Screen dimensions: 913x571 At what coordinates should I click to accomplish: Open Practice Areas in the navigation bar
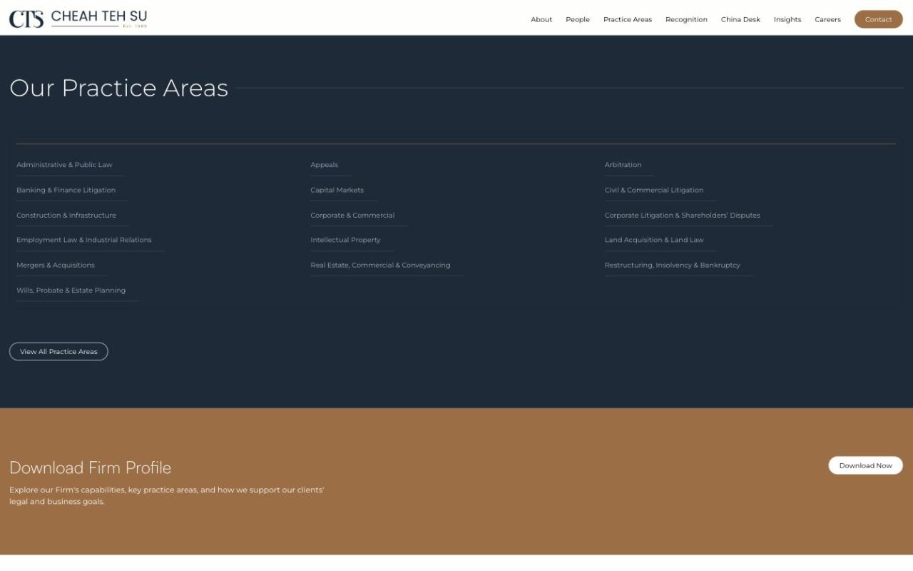pos(628,19)
